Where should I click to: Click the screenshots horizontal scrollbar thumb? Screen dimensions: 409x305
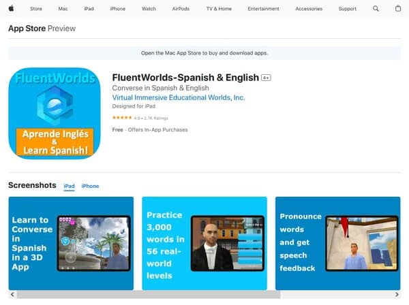click(x=149, y=295)
